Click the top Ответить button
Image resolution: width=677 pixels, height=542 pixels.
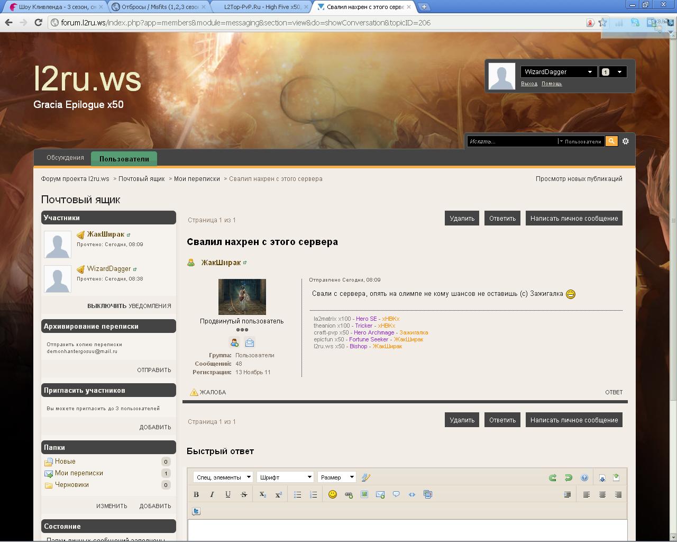coord(502,219)
